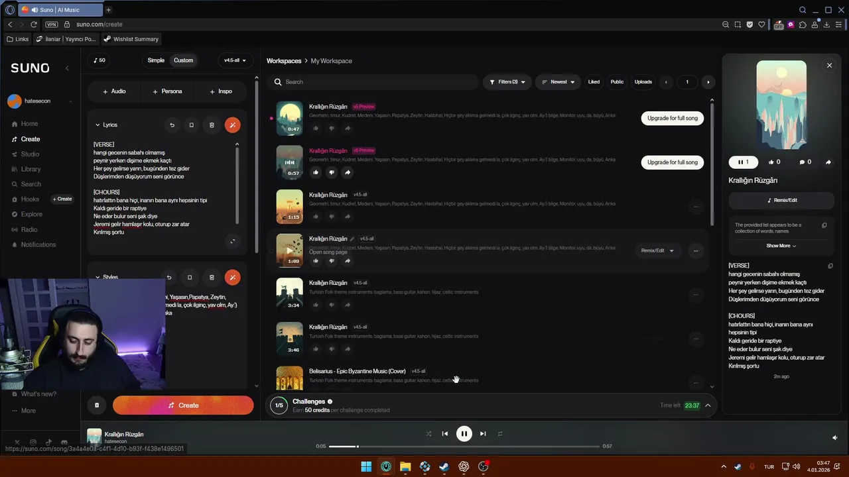Add Audio input

[x=114, y=91]
